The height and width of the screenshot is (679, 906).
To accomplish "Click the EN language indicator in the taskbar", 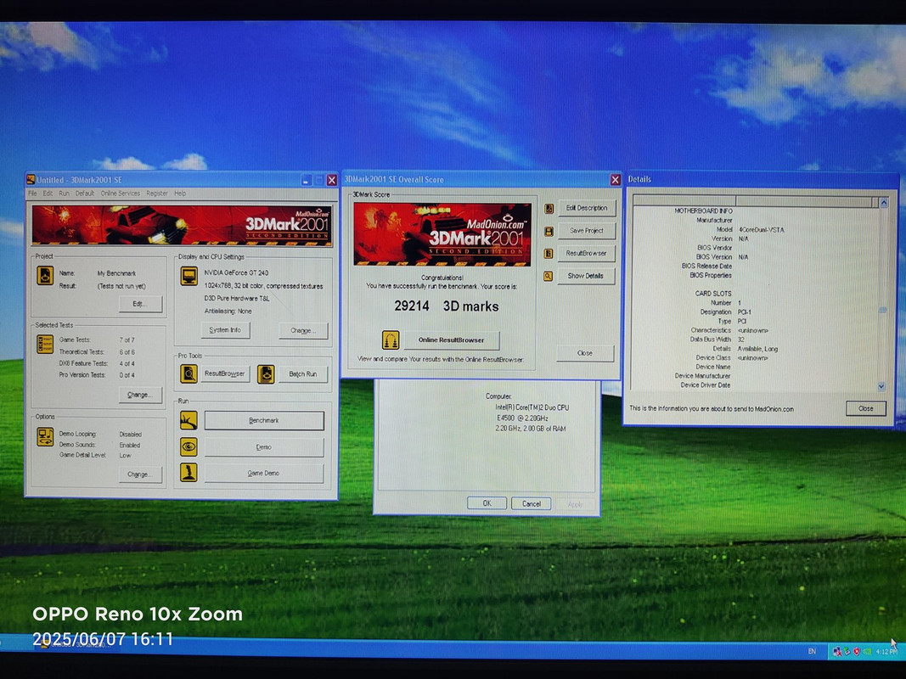I will 812,651.
